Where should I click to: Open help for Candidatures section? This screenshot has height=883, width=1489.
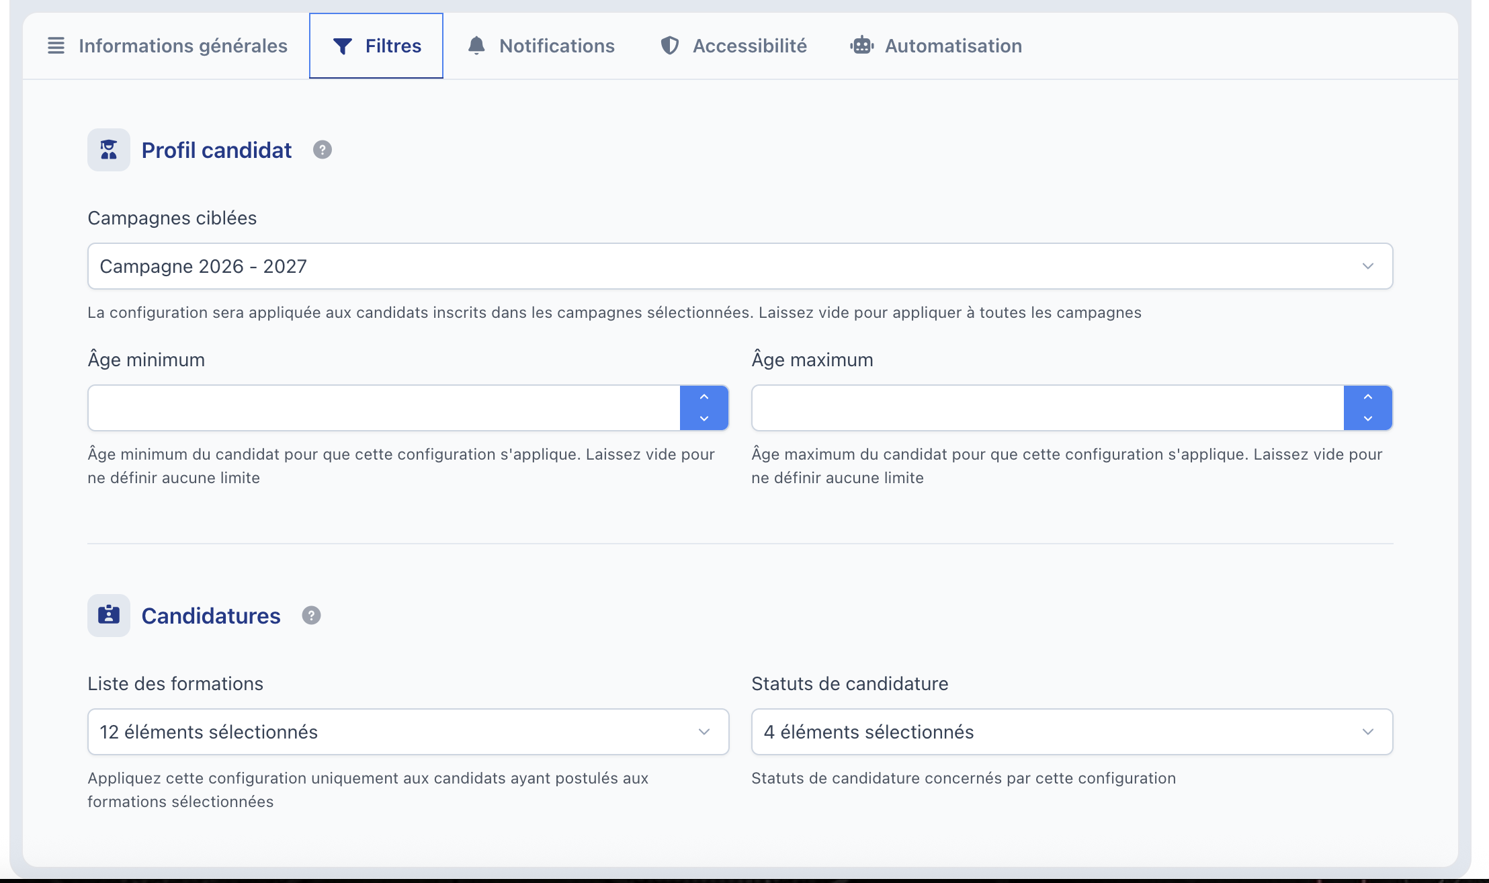311,616
